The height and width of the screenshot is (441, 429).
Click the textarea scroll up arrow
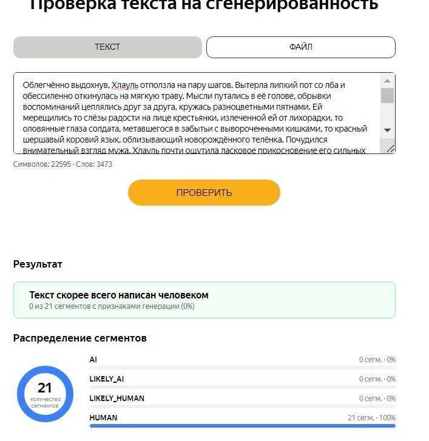click(x=387, y=81)
